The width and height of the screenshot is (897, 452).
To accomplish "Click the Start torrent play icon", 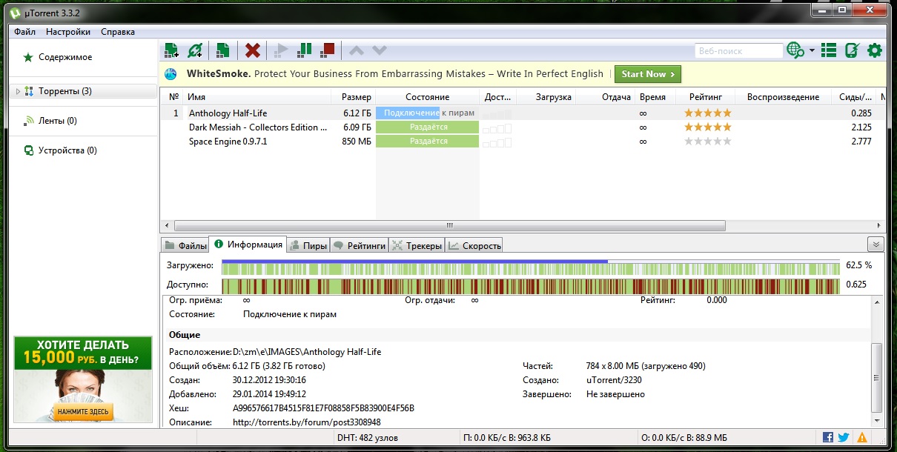I will coord(280,50).
